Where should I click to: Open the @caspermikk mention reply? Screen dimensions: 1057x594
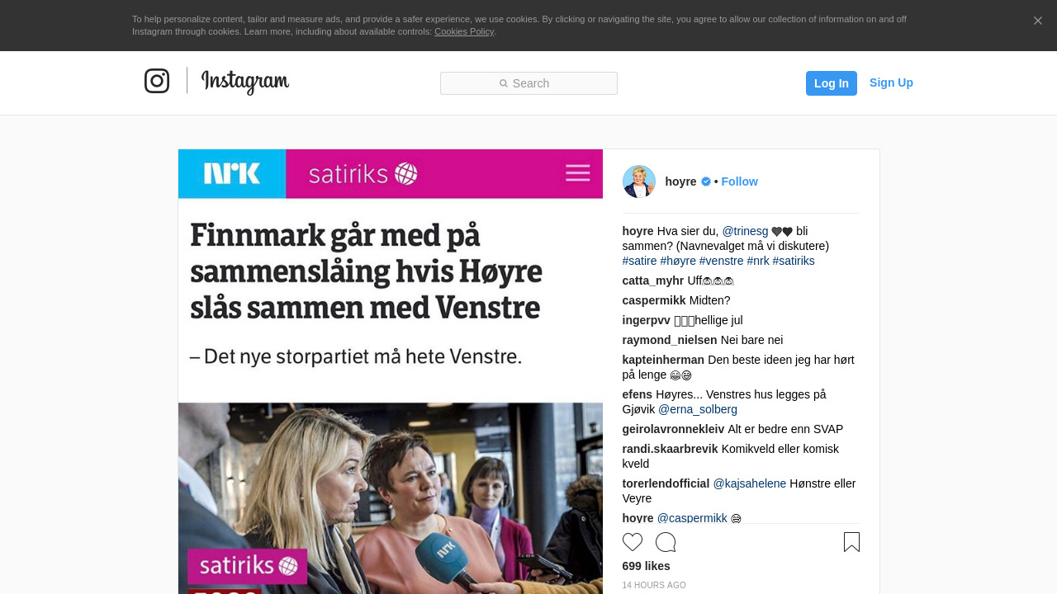click(x=692, y=517)
